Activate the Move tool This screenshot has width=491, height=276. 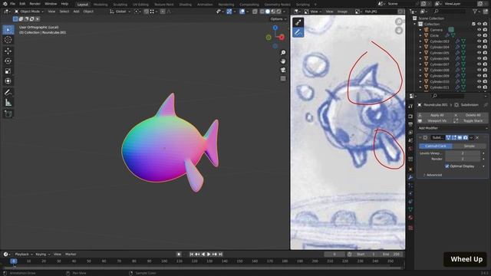[x=8, y=51]
